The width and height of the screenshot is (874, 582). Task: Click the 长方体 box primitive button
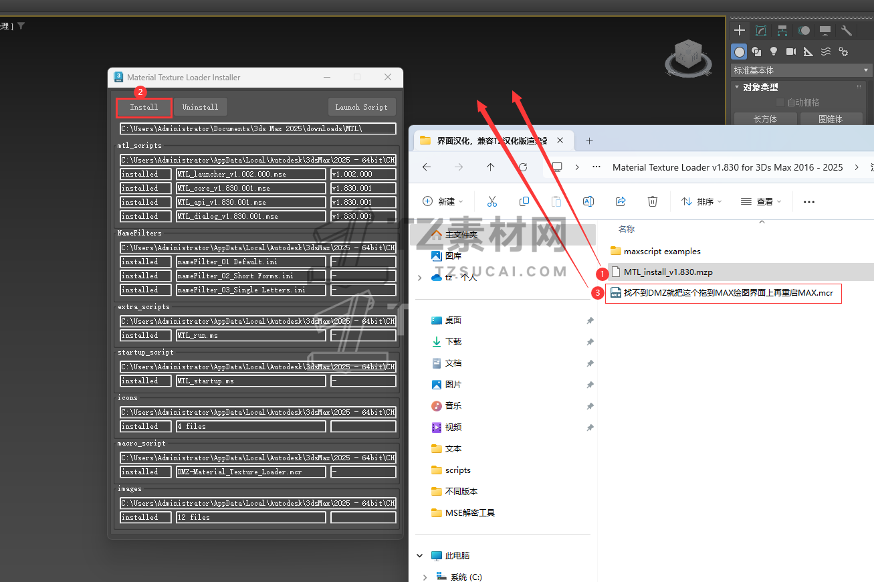pyautogui.click(x=765, y=119)
